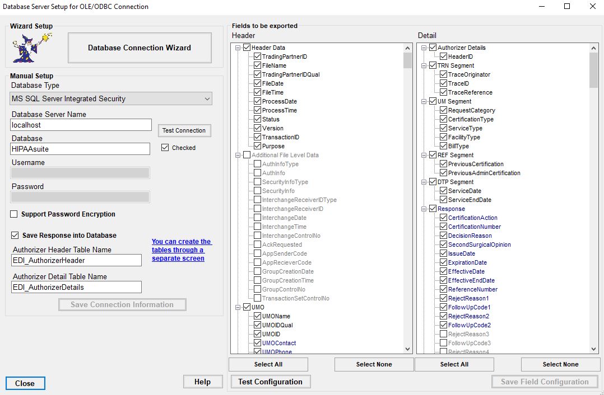
Task: Select the SecondSurgicalOpinion row
Action: click(x=480, y=244)
